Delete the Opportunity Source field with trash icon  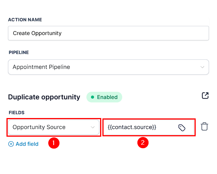pos(204,126)
